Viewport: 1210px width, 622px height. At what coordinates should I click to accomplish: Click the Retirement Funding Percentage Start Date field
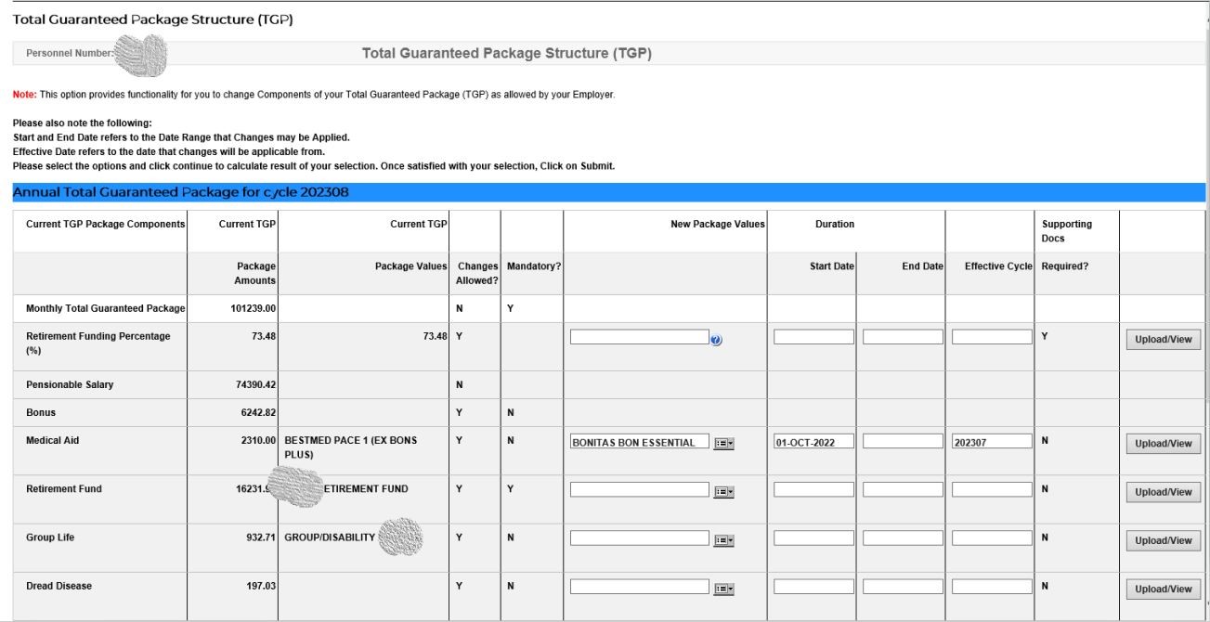coord(813,337)
